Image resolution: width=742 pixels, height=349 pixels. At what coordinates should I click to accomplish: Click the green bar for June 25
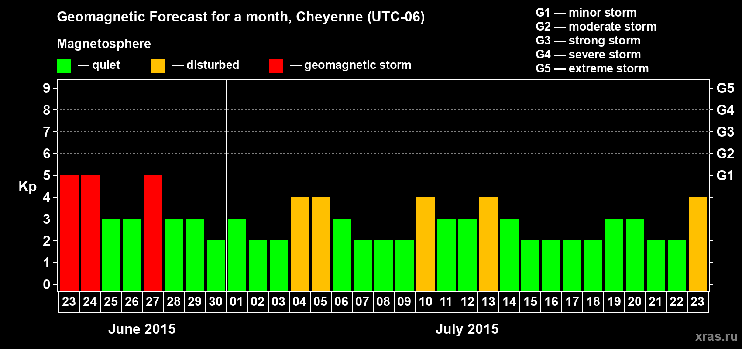pyautogui.click(x=111, y=255)
